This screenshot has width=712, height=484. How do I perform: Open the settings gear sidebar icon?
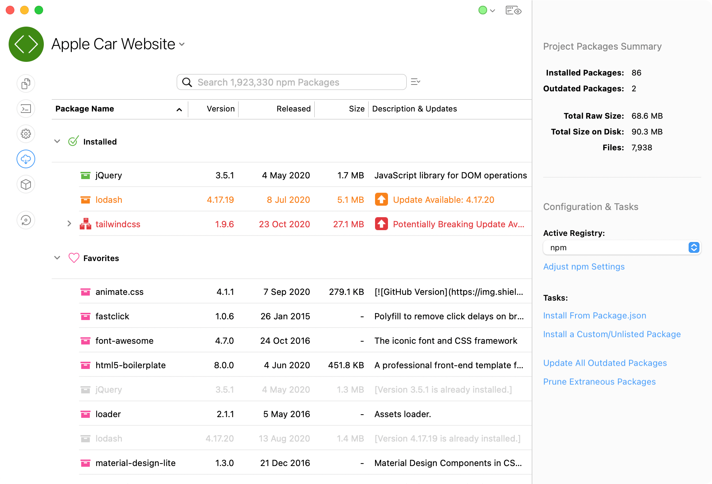tap(26, 134)
